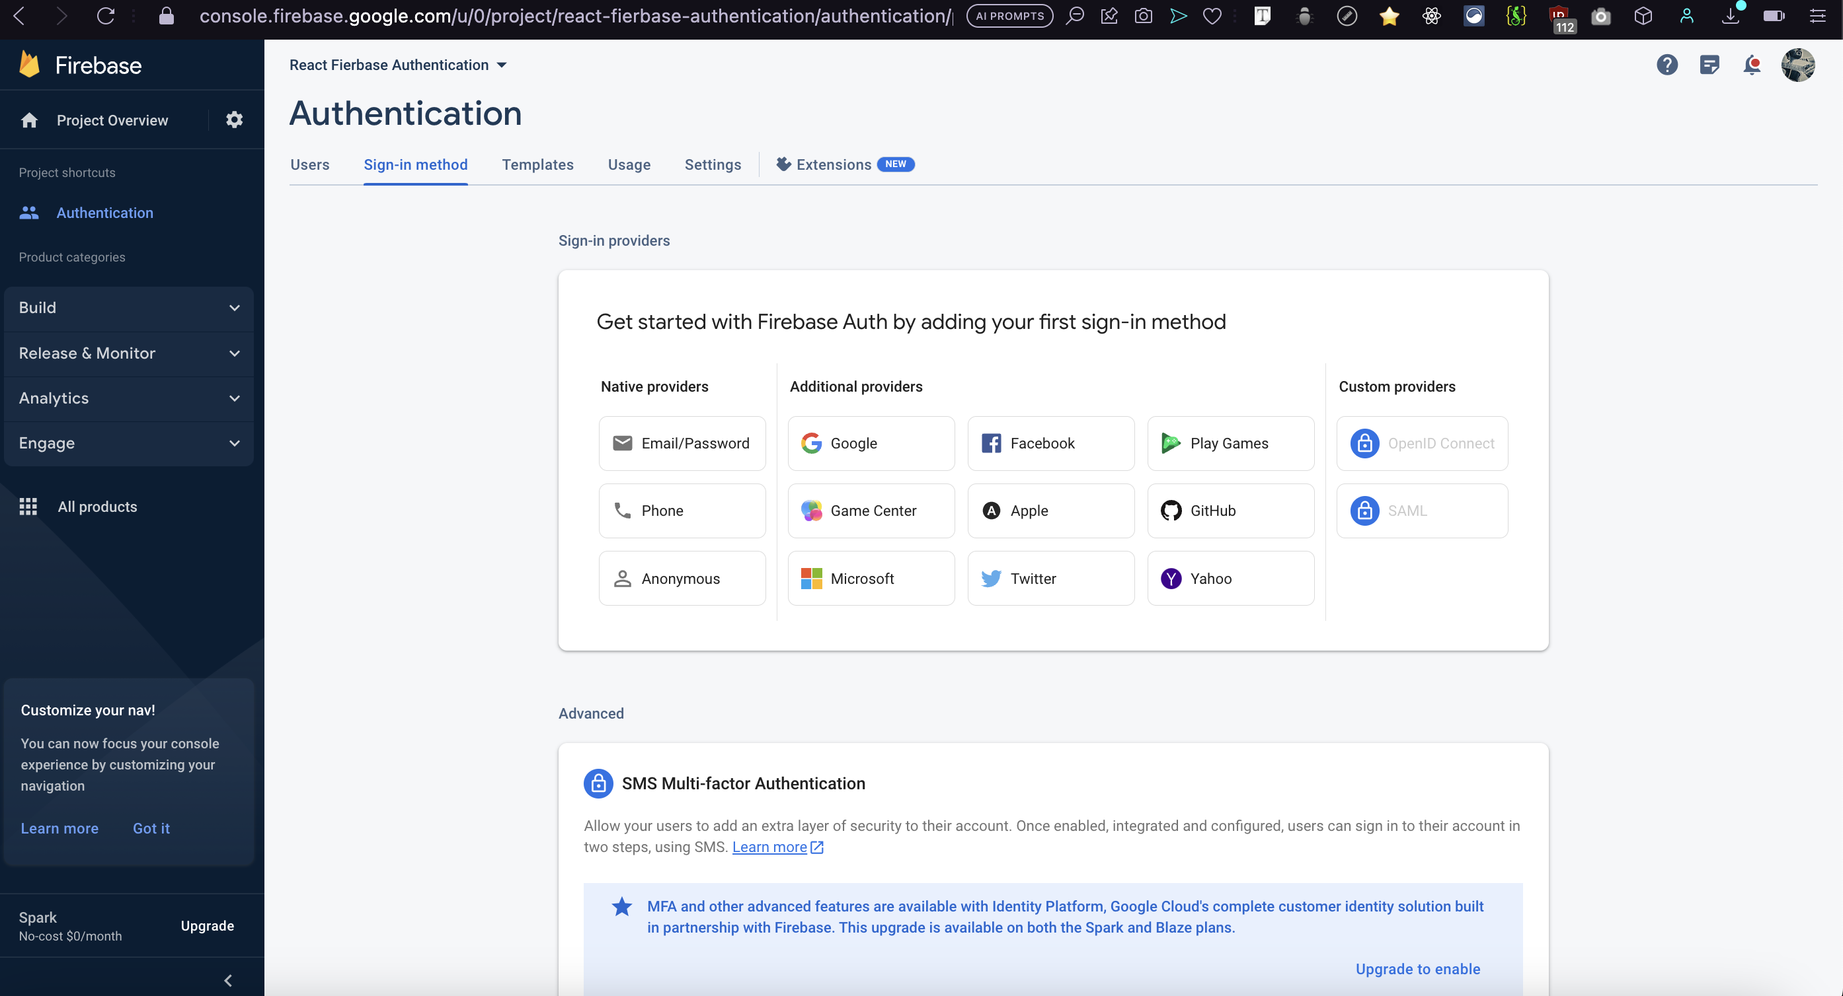Viewport: 1843px width, 996px height.
Task: Collapse the sidebar navigation chevron
Action: coord(228,980)
